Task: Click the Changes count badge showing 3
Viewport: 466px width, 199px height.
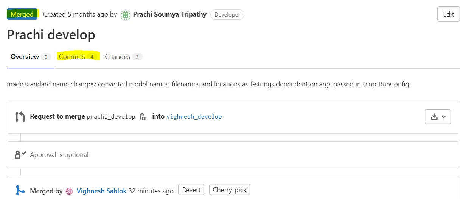Action: pyautogui.click(x=137, y=57)
